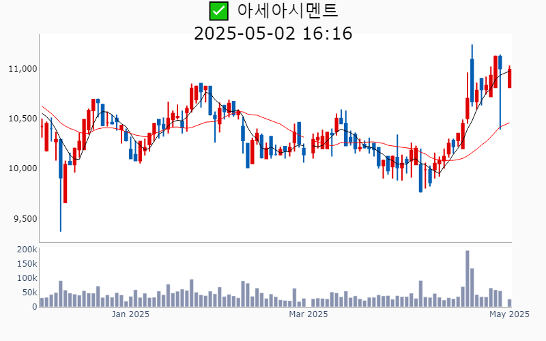546x341 pixels.
Task: Click the Jan 2025 date label
Action: 130,314
